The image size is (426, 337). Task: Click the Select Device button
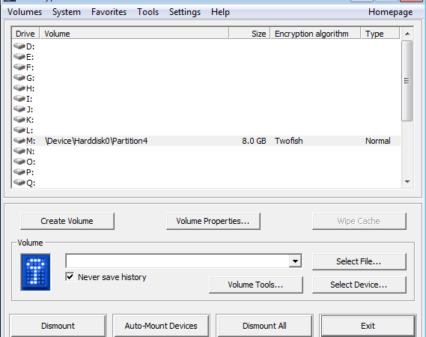pyautogui.click(x=359, y=285)
